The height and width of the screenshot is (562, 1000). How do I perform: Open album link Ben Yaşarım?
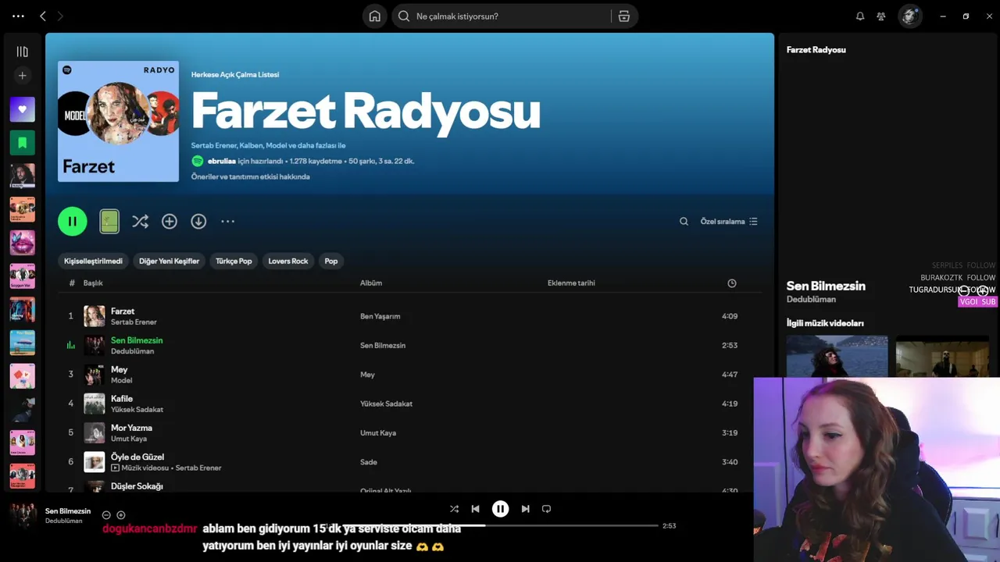pyautogui.click(x=380, y=316)
